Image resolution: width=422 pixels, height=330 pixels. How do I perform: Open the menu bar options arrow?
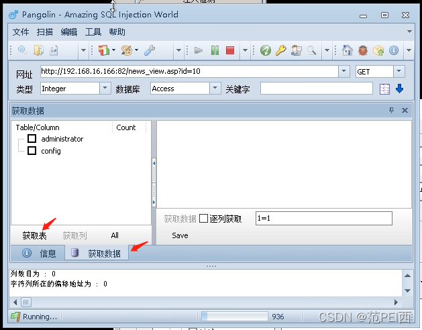(x=409, y=32)
